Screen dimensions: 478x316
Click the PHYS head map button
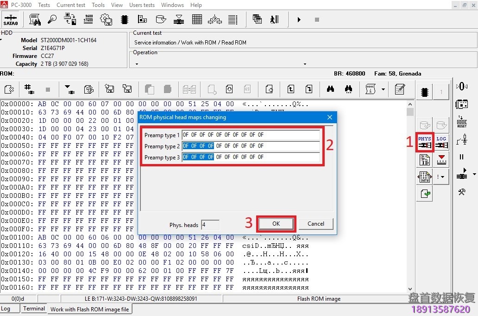coord(424,142)
